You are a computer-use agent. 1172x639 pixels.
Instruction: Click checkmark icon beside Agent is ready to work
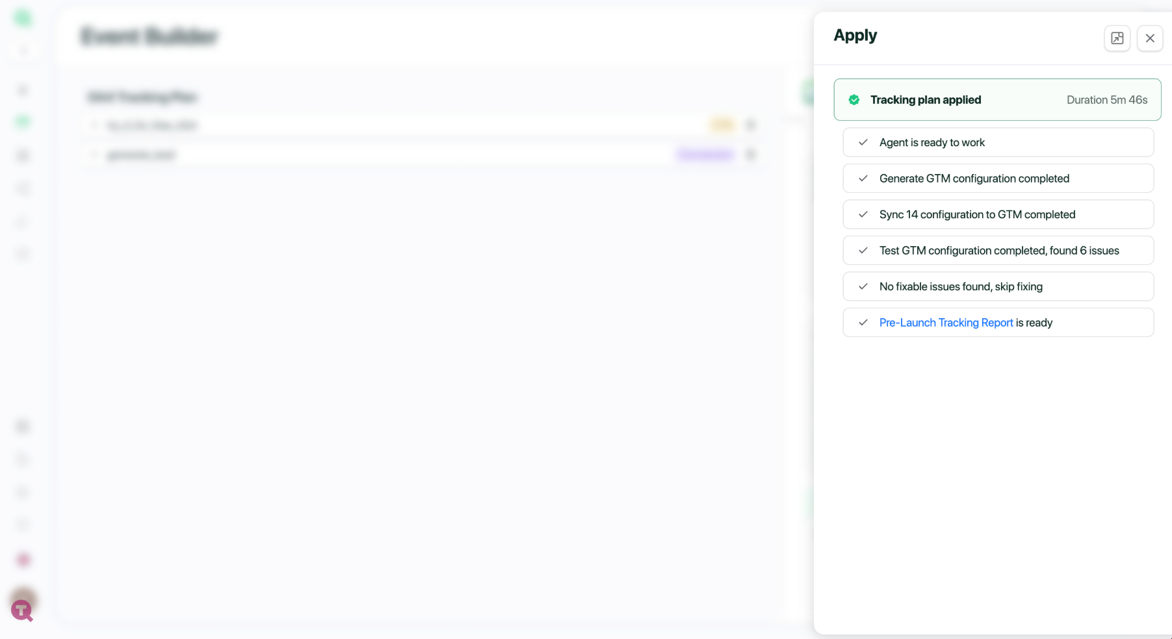[863, 143]
